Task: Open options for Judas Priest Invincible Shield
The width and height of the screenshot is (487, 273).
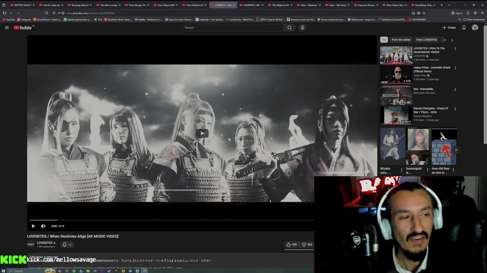Action: pyautogui.click(x=455, y=68)
